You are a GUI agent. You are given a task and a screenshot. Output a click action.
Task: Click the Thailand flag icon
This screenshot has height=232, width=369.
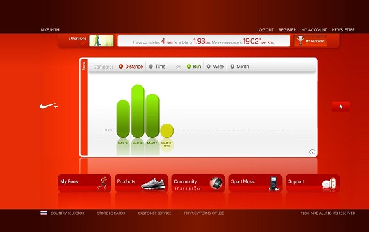pos(44,213)
